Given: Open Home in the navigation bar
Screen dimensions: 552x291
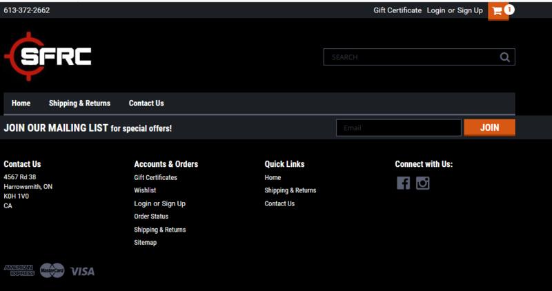Looking at the screenshot, I should (x=21, y=103).
